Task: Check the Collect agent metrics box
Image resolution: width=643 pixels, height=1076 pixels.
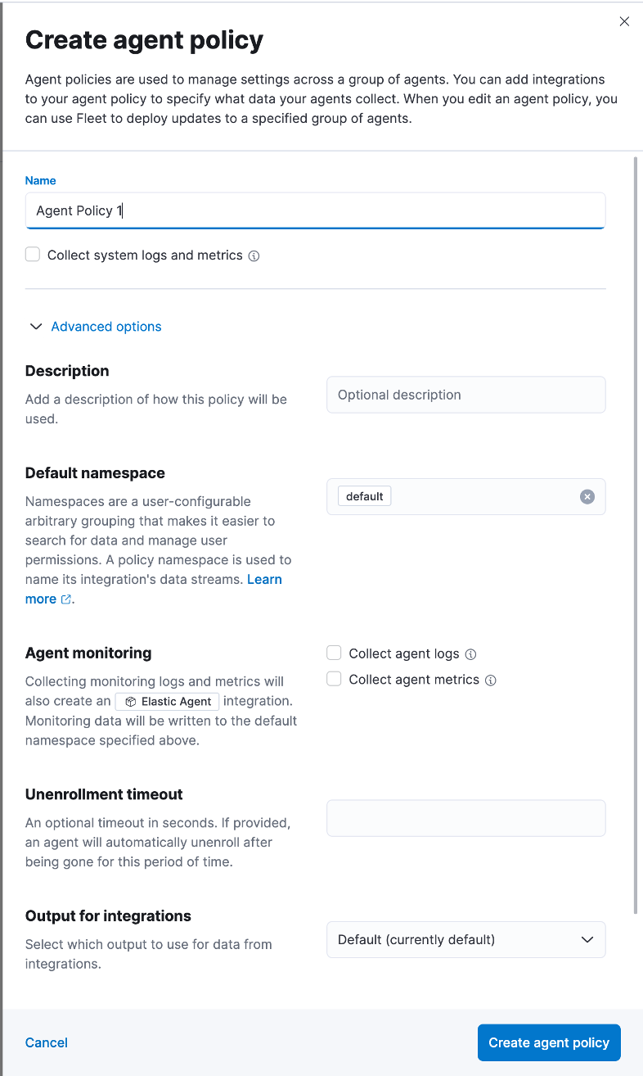Action: (x=334, y=679)
